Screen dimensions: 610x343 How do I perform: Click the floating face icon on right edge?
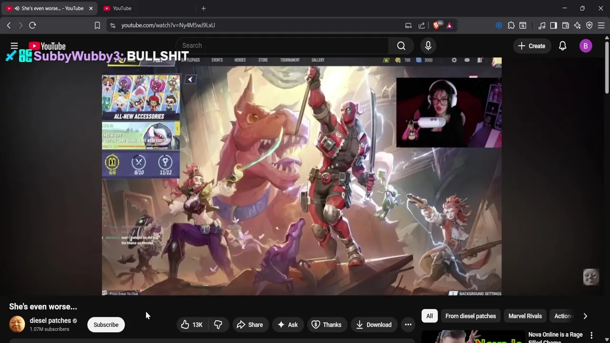coord(591,277)
